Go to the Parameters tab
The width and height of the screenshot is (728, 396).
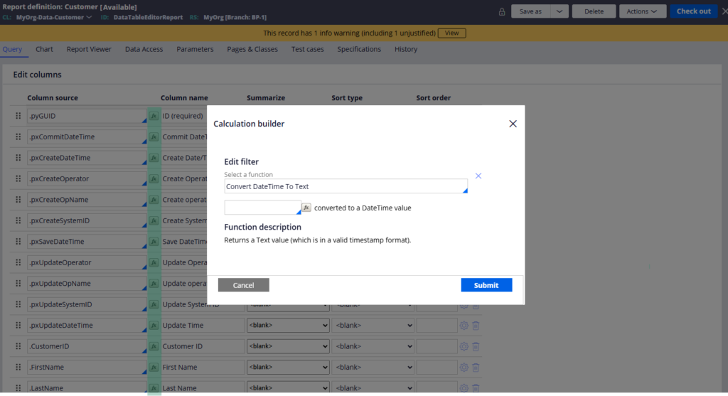[195, 49]
